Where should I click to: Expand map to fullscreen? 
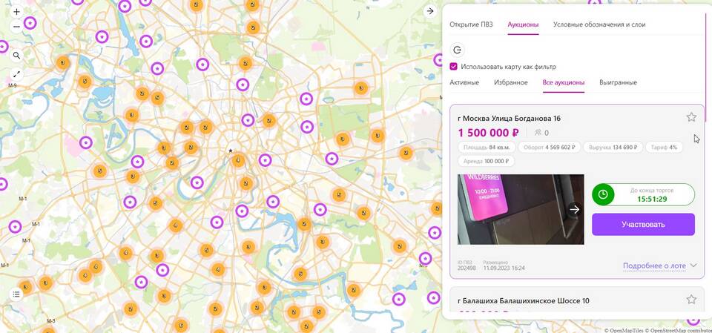16,74
